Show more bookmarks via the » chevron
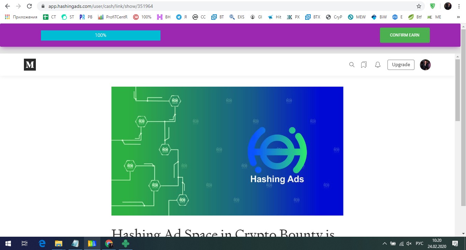The image size is (466, 250). coord(458,17)
